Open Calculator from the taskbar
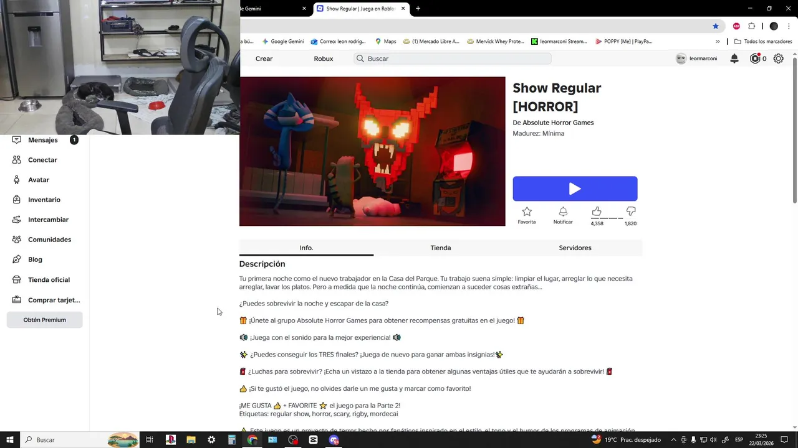The width and height of the screenshot is (798, 448). 232,440
